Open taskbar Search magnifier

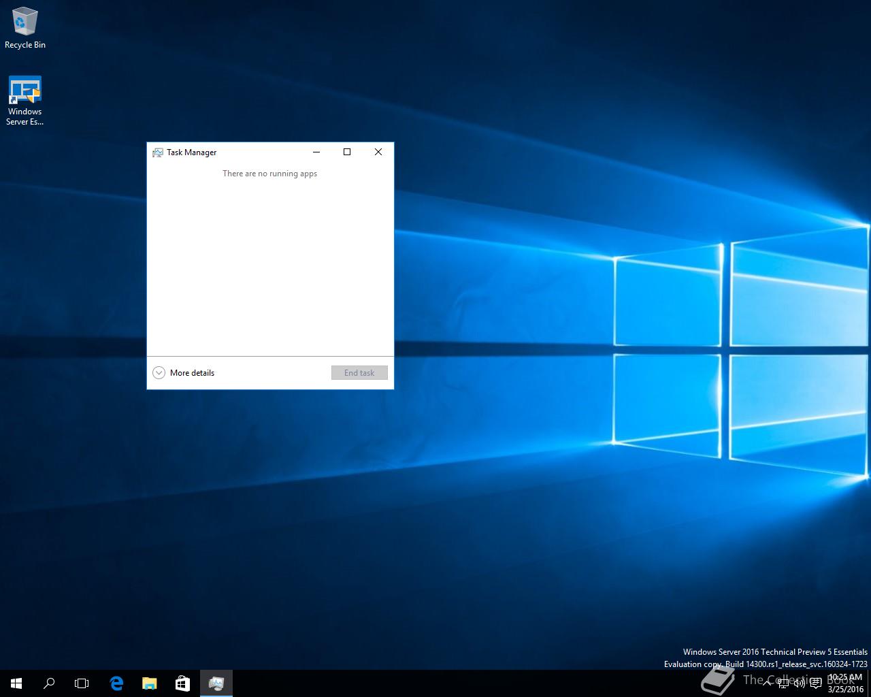(x=49, y=683)
